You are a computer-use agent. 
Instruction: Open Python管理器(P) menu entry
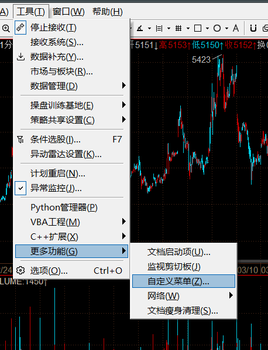(x=71, y=208)
